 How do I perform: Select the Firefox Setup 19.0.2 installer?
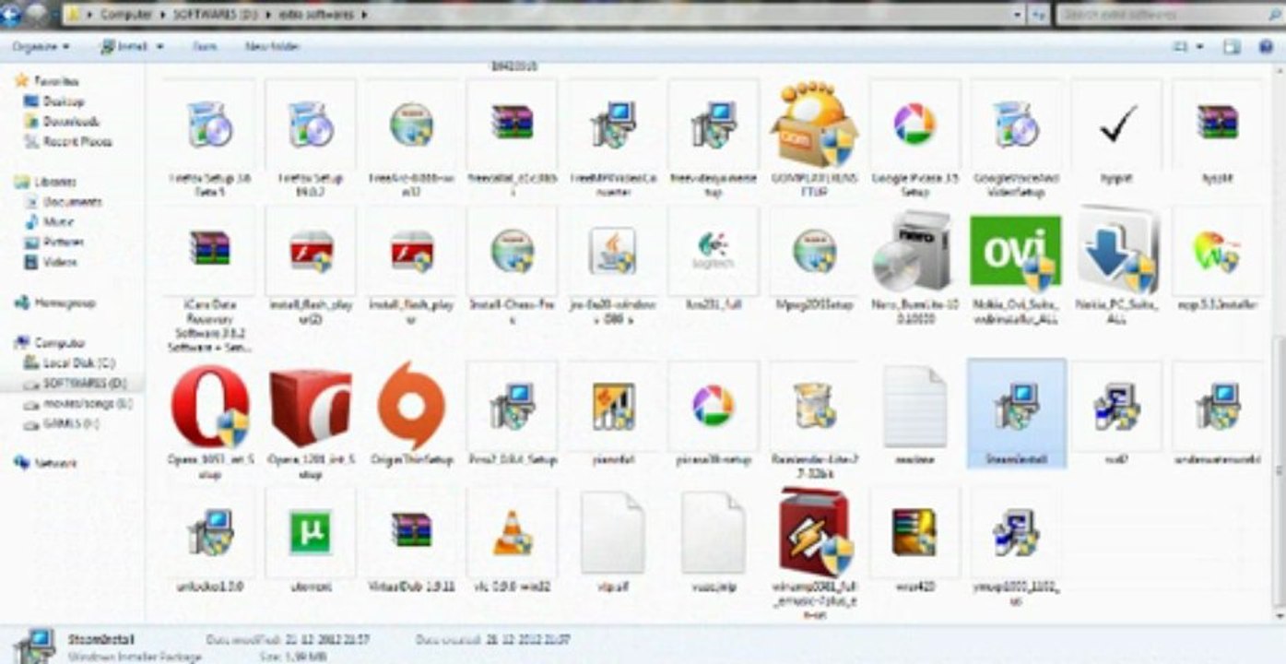(310, 125)
